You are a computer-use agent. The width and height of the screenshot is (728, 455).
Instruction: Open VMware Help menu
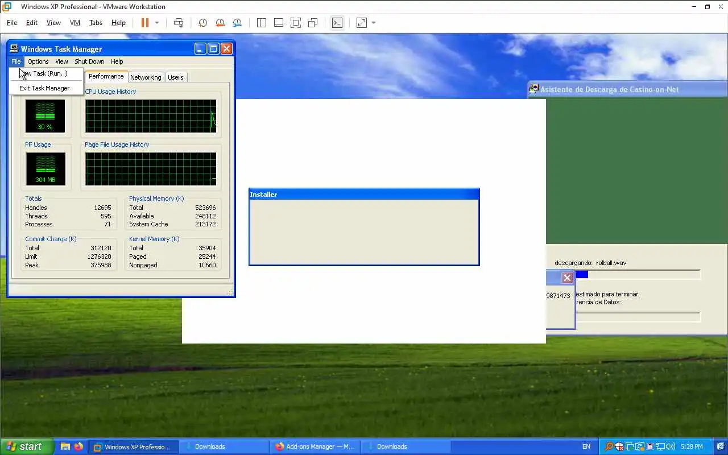[x=118, y=23]
